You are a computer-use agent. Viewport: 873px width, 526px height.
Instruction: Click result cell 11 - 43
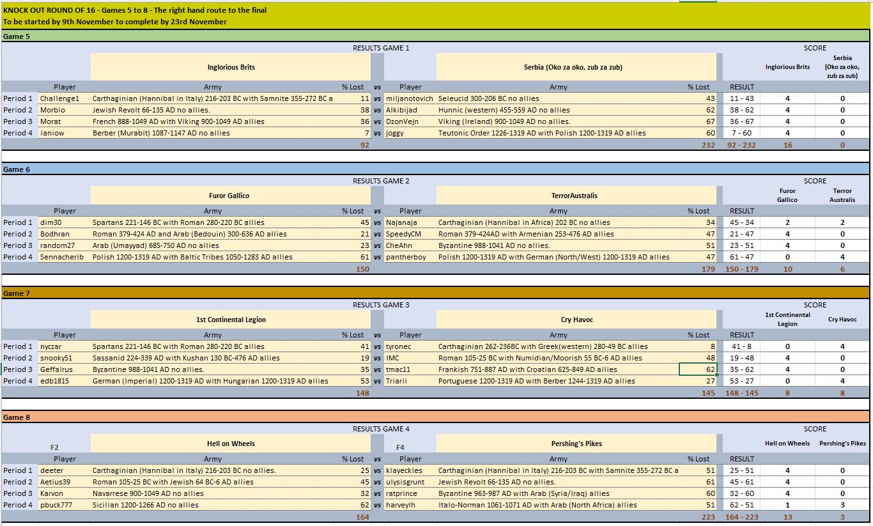tap(741, 98)
